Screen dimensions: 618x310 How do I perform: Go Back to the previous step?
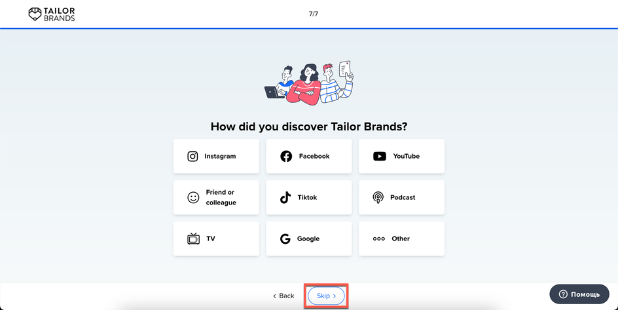(x=283, y=296)
